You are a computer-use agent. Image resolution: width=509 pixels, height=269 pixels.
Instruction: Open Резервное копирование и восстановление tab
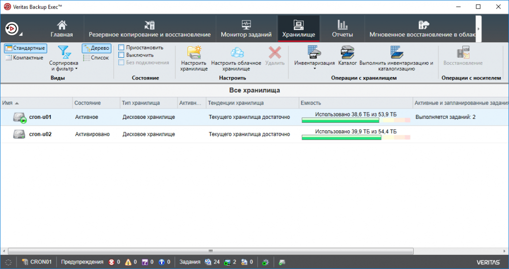click(x=150, y=28)
